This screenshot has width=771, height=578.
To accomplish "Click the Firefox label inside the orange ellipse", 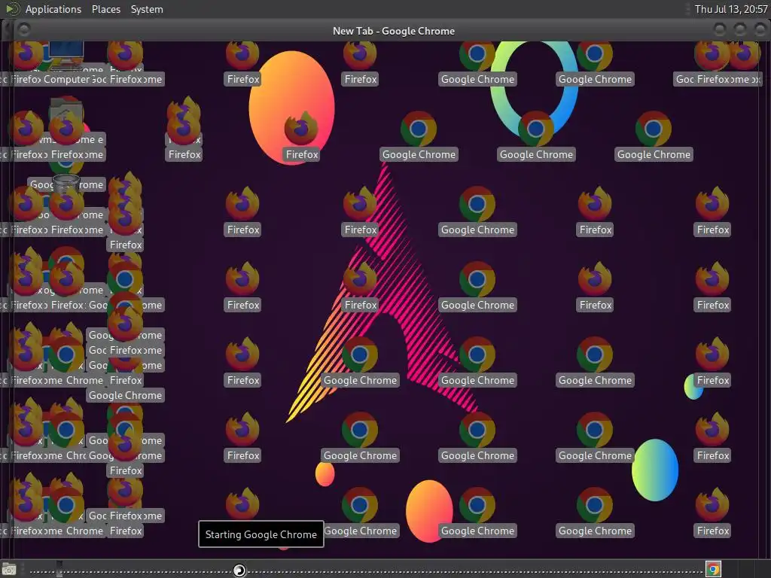I will tap(302, 154).
